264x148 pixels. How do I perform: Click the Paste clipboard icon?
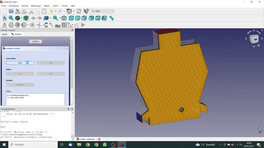coord(44,11)
